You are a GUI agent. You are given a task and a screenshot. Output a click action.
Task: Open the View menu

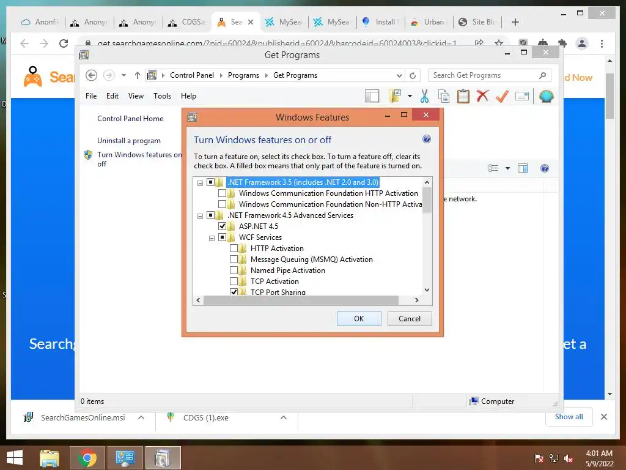[x=136, y=96]
